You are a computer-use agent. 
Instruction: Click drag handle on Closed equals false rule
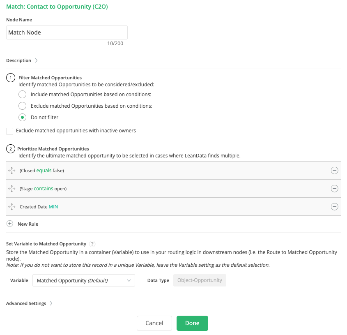coord(11,171)
